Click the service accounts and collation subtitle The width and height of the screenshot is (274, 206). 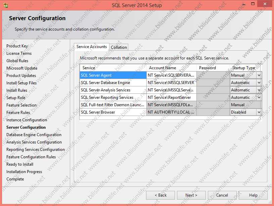65,29
